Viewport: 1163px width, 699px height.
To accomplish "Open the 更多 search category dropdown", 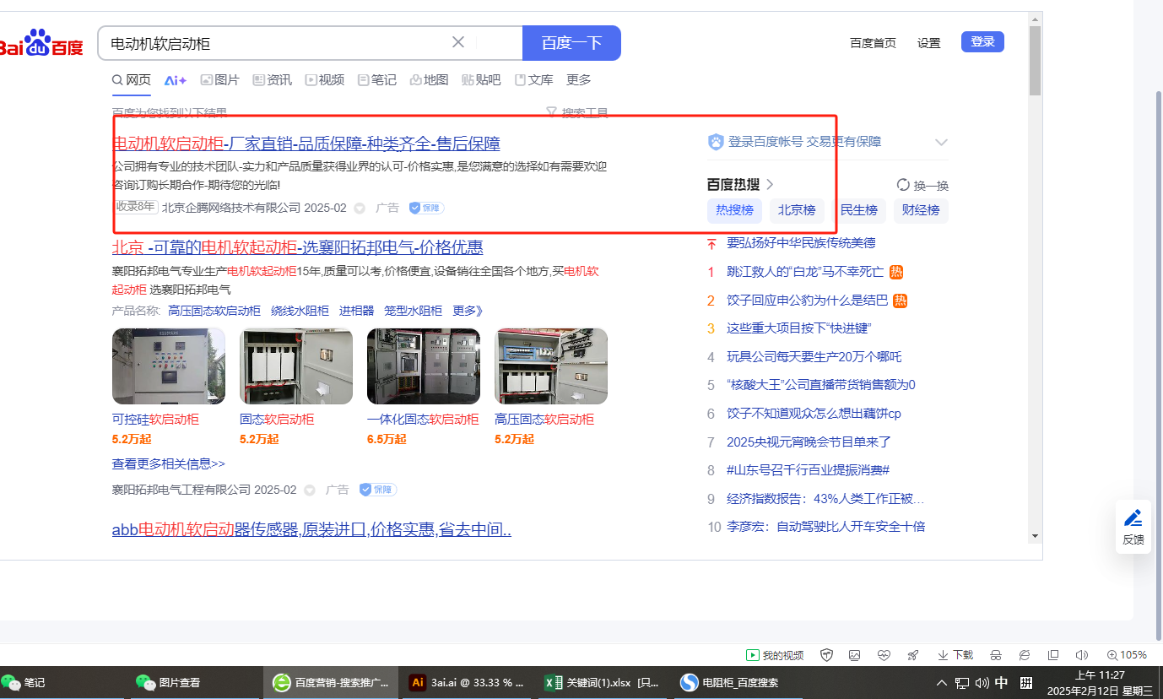I will (578, 80).
